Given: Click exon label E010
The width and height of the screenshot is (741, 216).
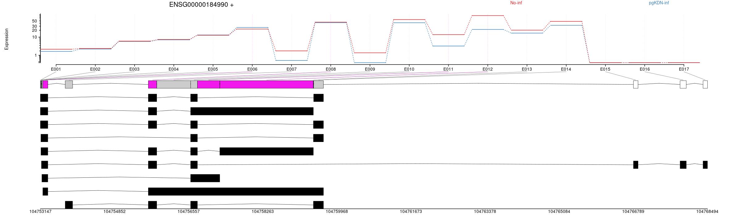Looking at the screenshot, I should 409,69.
